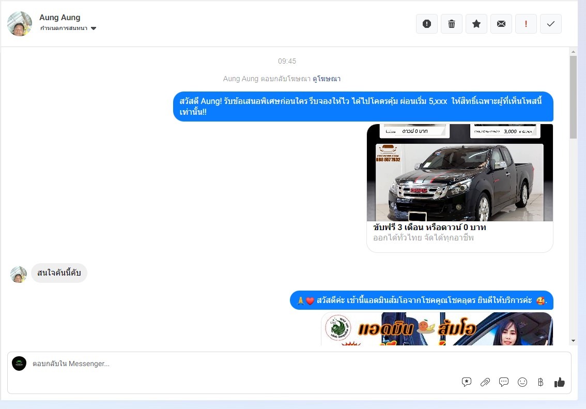The height and width of the screenshot is (409, 586).
Task: Open the admin Som-O banner image
Action: click(437, 329)
